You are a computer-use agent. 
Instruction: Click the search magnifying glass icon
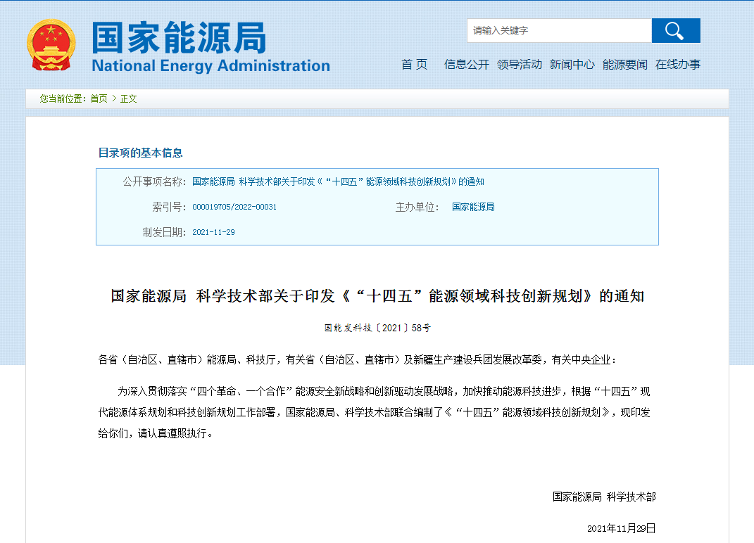pyautogui.click(x=674, y=30)
